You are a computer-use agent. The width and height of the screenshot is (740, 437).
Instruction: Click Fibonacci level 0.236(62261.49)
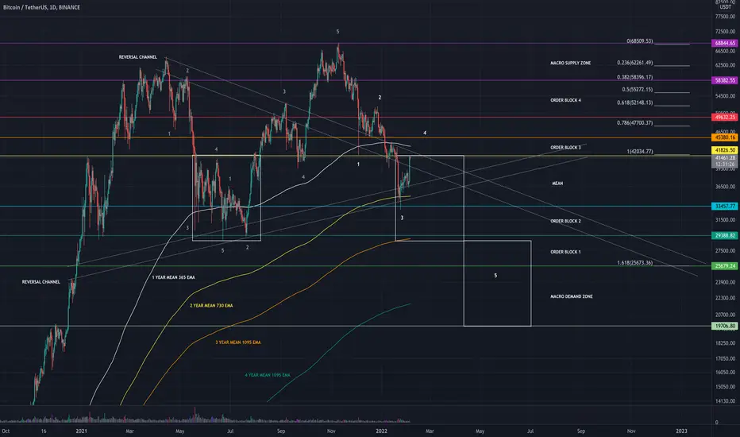click(634, 63)
